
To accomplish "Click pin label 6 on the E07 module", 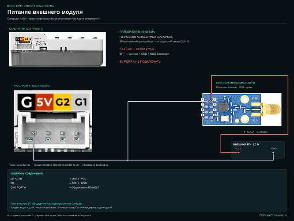I will (x=215, y=110).
